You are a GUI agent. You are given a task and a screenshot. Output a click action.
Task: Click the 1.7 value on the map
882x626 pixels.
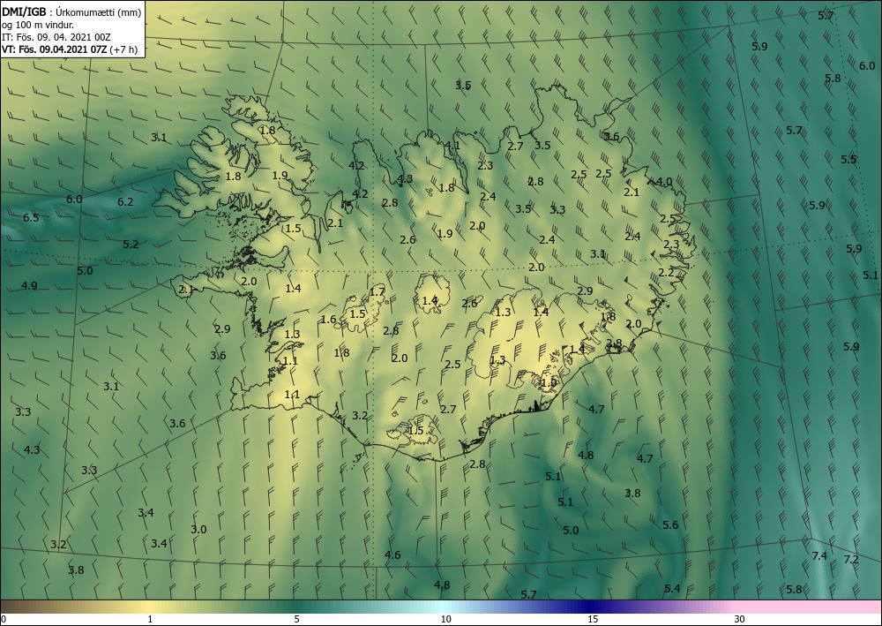coord(377,291)
